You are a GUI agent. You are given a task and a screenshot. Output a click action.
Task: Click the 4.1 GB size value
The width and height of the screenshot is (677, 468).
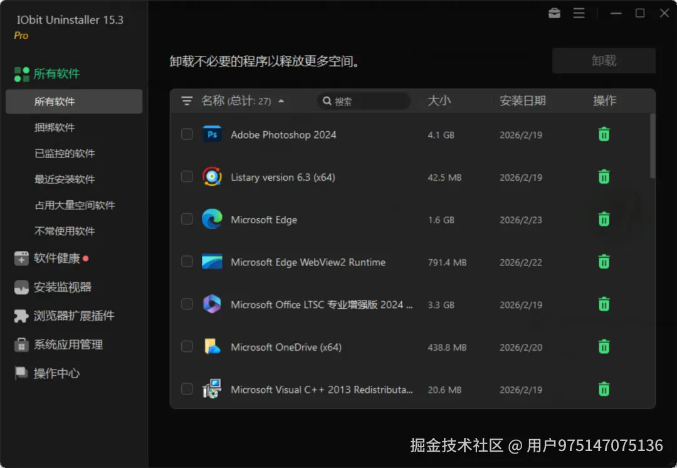[x=441, y=135]
